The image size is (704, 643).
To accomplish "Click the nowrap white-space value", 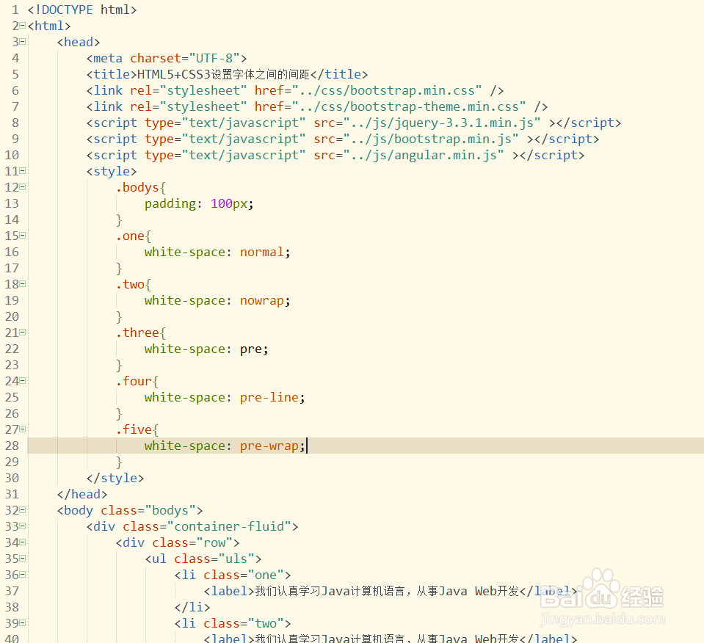I will click(x=262, y=301).
